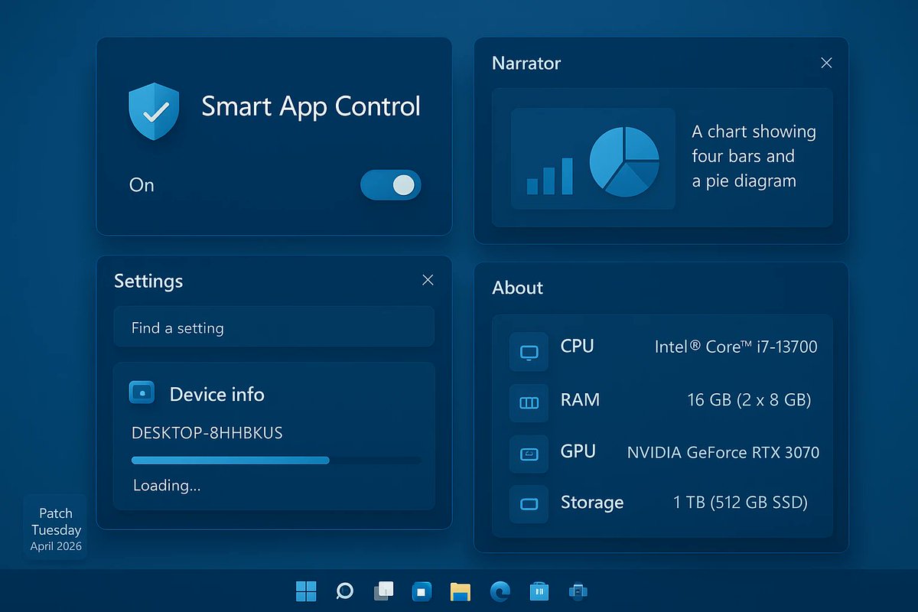Click the About panel heading
Image resolution: width=918 pixels, height=612 pixels.
(517, 288)
